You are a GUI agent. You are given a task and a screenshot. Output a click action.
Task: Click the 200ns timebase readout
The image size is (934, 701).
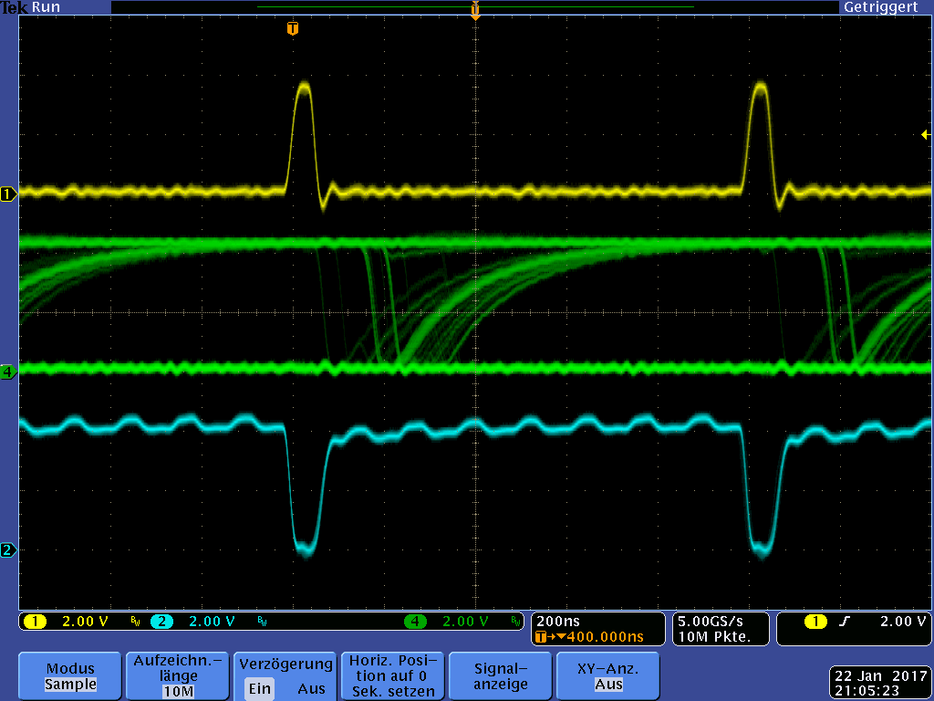point(558,622)
